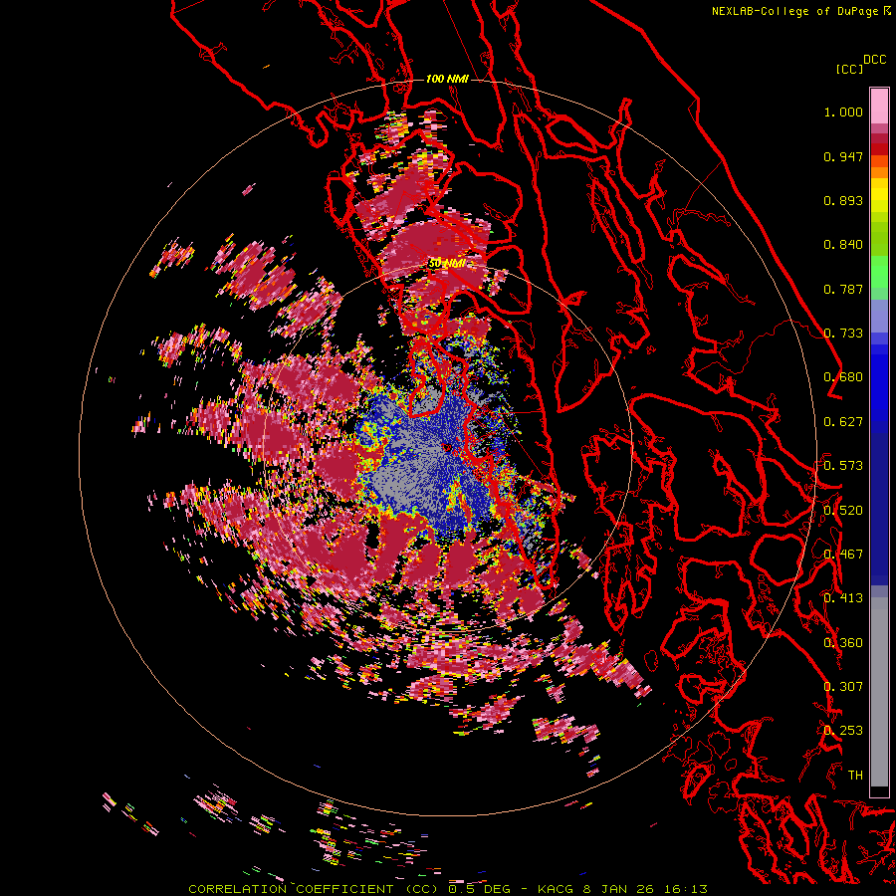Click the 0.627 value on the color scale
This screenshot has height=896, width=896.
coord(843,422)
